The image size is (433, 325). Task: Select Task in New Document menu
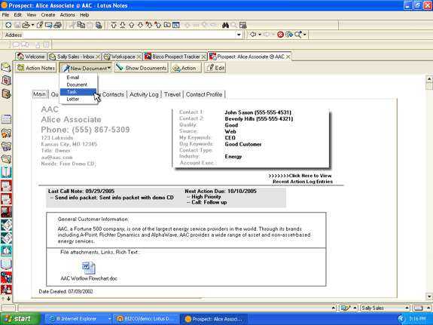[x=78, y=92]
